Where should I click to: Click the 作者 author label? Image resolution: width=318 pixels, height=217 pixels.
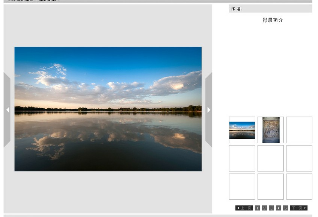237,9
